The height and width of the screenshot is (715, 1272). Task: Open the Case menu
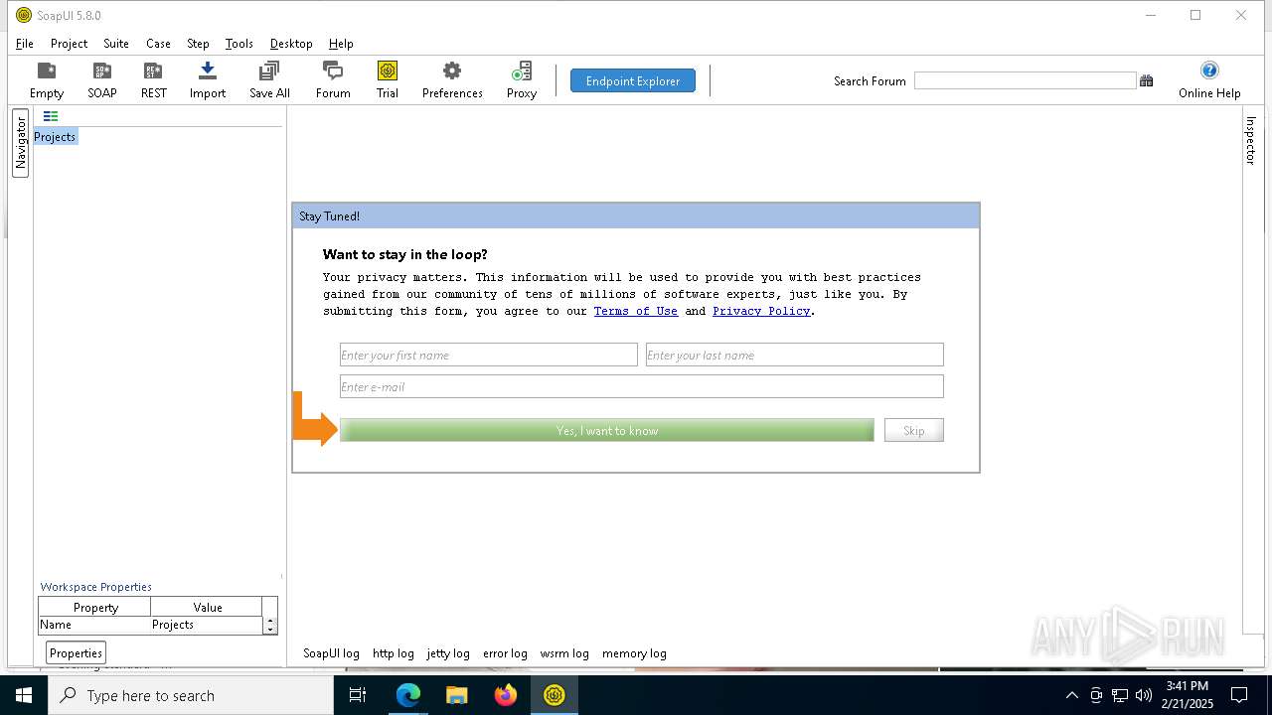158,44
